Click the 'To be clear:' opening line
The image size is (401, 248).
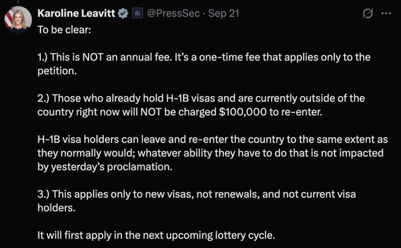(x=64, y=30)
